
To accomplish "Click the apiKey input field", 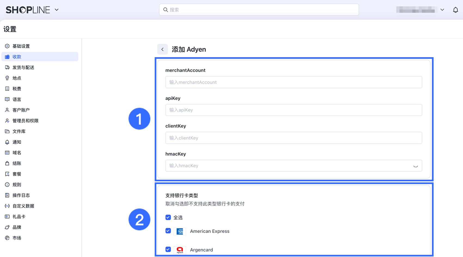I will click(294, 110).
